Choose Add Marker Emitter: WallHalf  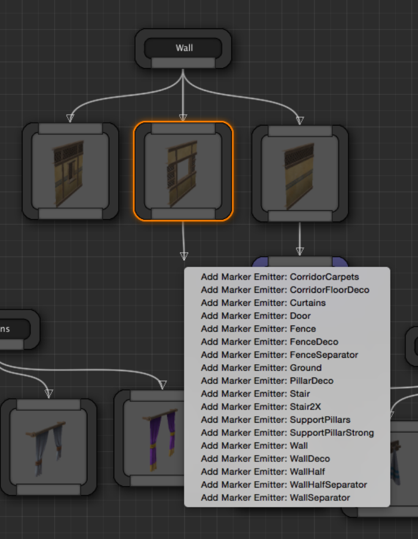287,472
